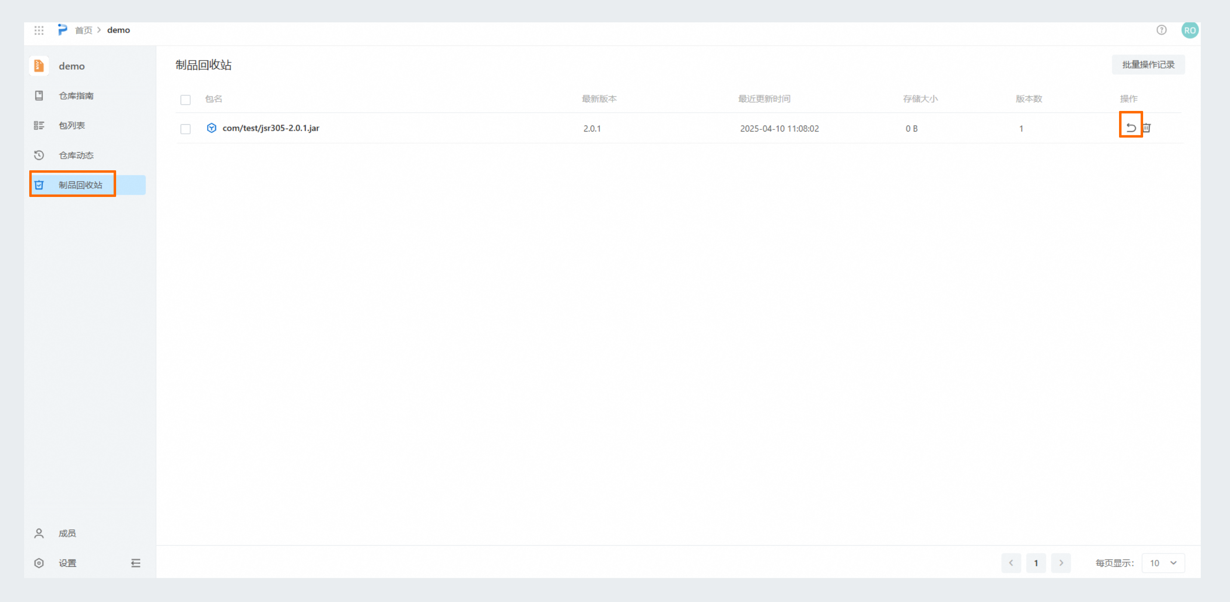Open 包列表 in the sidebar

[72, 125]
